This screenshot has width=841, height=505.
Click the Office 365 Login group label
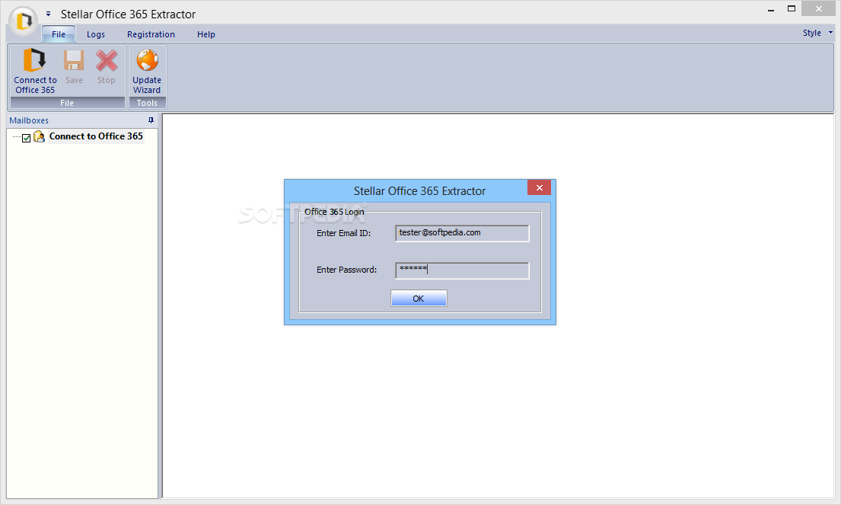(x=334, y=212)
